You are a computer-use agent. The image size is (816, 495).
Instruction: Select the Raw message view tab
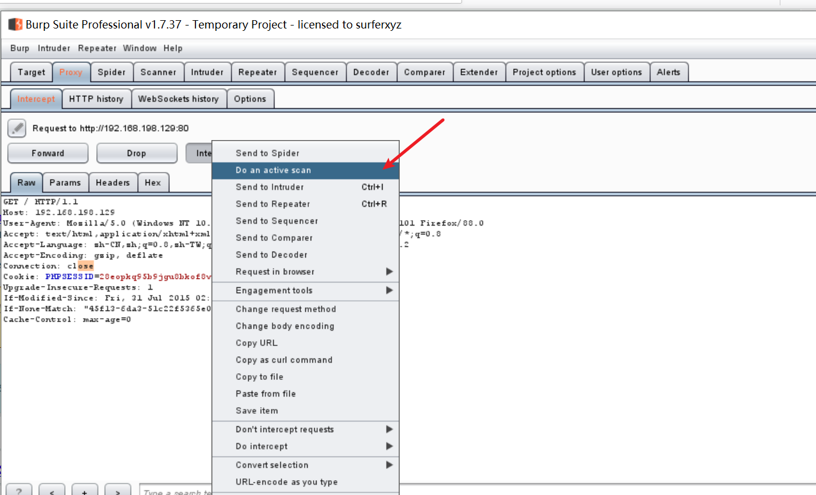[26, 183]
